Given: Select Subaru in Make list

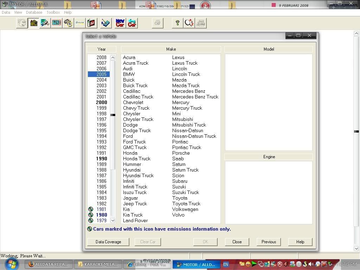Looking at the screenshot, I should (180, 181).
